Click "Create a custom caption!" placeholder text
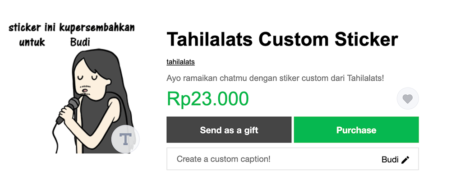 tap(223, 159)
